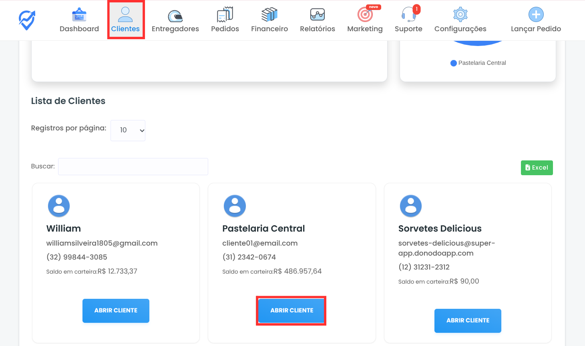Open Sorvetes Delicious via Abrir Cliente
This screenshot has width=585, height=346.
468,320
